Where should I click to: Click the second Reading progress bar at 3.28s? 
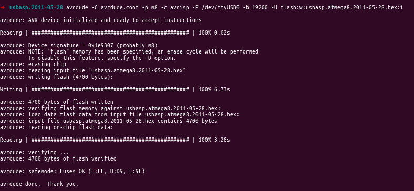(110, 140)
